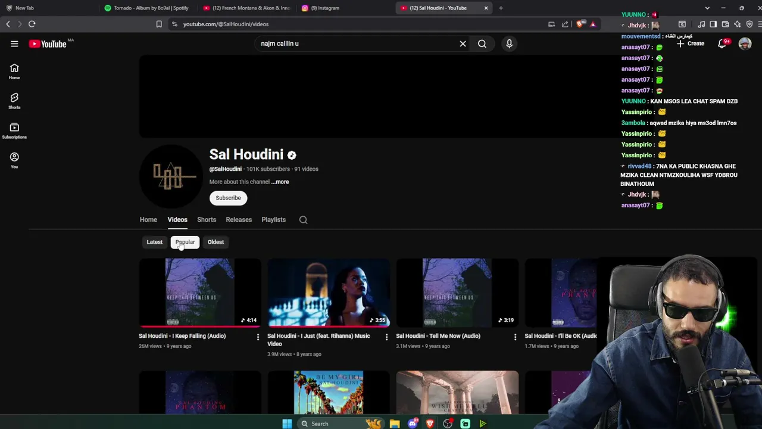Image resolution: width=762 pixels, height=429 pixels.
Task: Sort videos by Popular
Action: click(185, 242)
